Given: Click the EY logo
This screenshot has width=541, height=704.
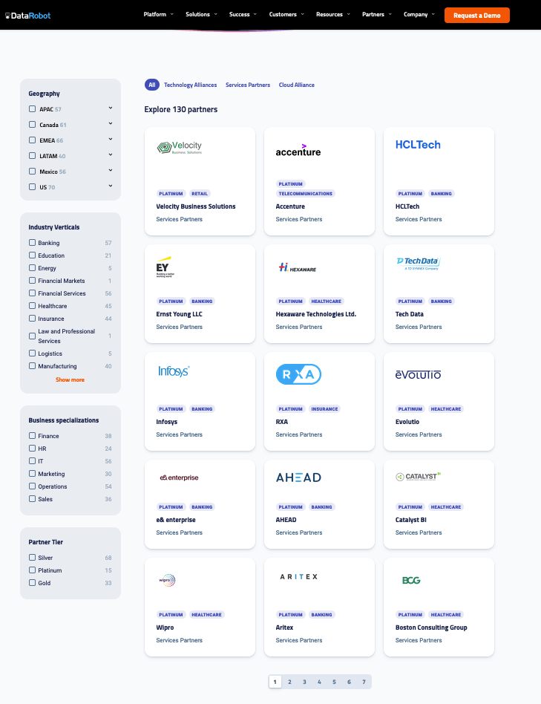Looking at the screenshot, I should (165, 267).
